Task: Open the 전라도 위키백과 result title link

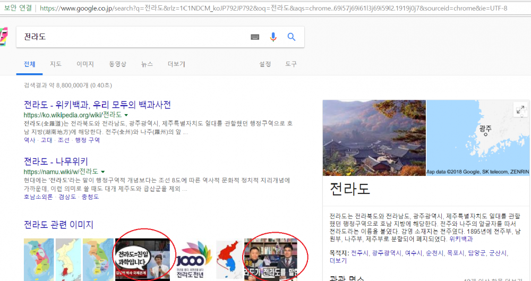Action: point(97,105)
